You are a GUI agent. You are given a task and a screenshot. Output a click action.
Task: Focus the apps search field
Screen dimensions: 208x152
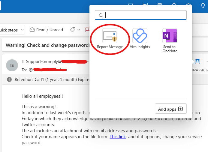click(x=144, y=15)
